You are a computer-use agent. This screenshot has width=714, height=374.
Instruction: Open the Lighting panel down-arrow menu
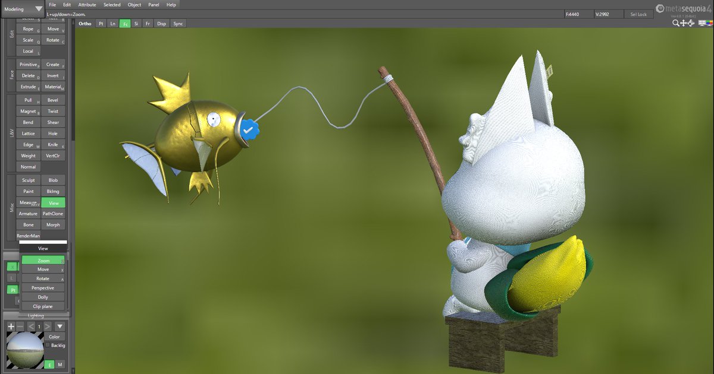tap(59, 327)
